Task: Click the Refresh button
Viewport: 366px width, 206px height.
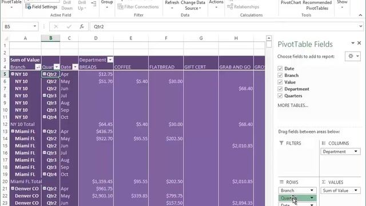Action: 172,5
